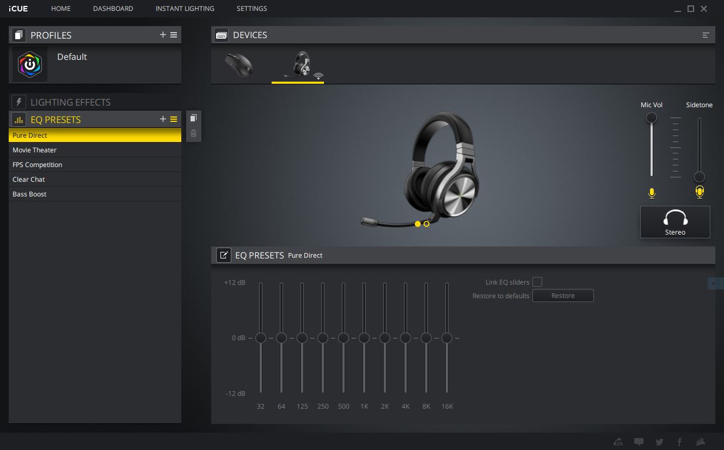Click the +12 dB label

pyautogui.click(x=235, y=282)
